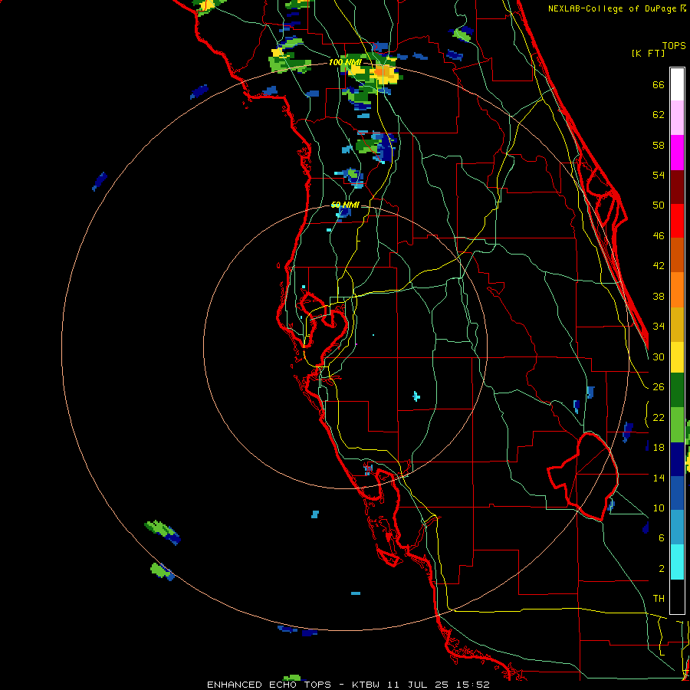Click the legend value 50

(659, 205)
